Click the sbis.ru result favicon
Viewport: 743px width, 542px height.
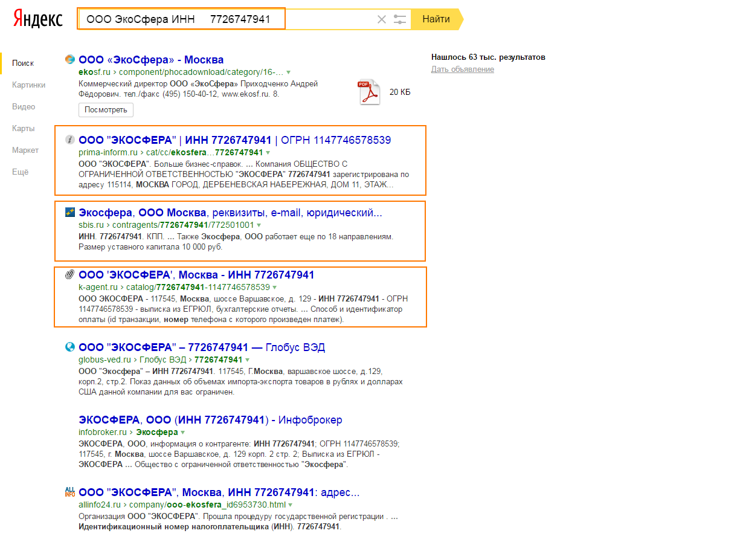coord(70,212)
